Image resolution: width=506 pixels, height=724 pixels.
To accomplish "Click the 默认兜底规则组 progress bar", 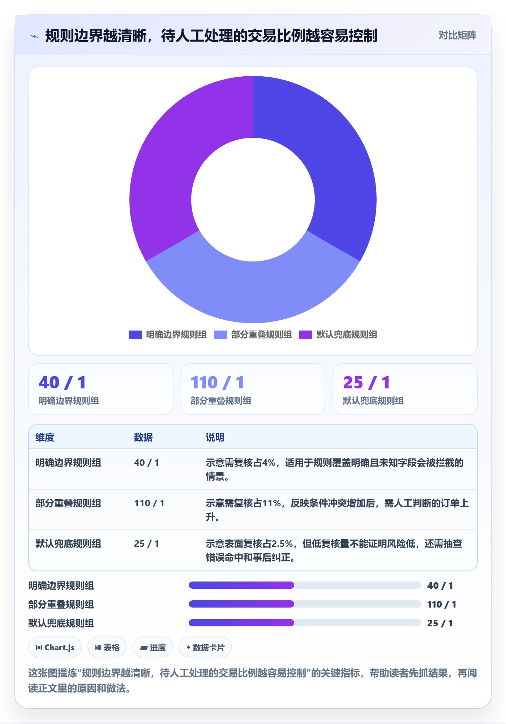I will point(305,623).
